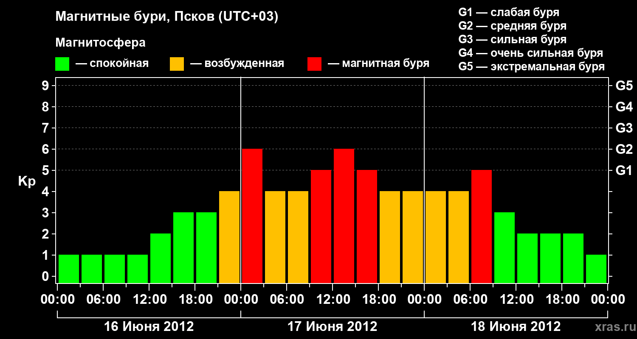Click the final Kp 1 green bar on 18 June

click(596, 269)
